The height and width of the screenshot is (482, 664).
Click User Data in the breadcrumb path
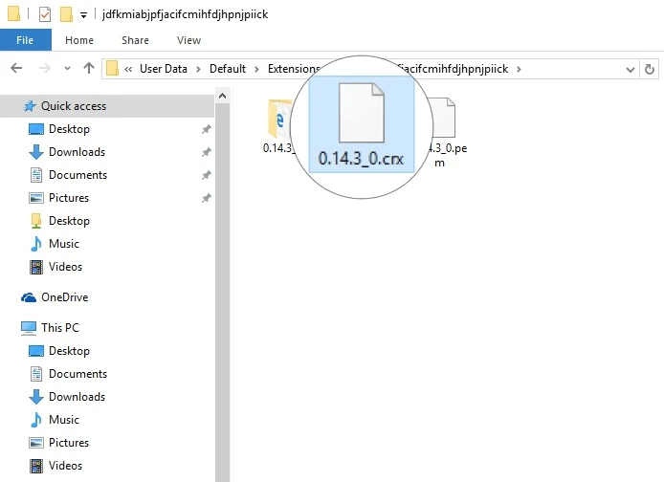point(166,69)
